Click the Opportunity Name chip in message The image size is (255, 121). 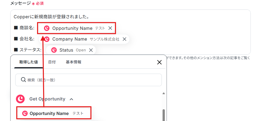tap(76, 28)
